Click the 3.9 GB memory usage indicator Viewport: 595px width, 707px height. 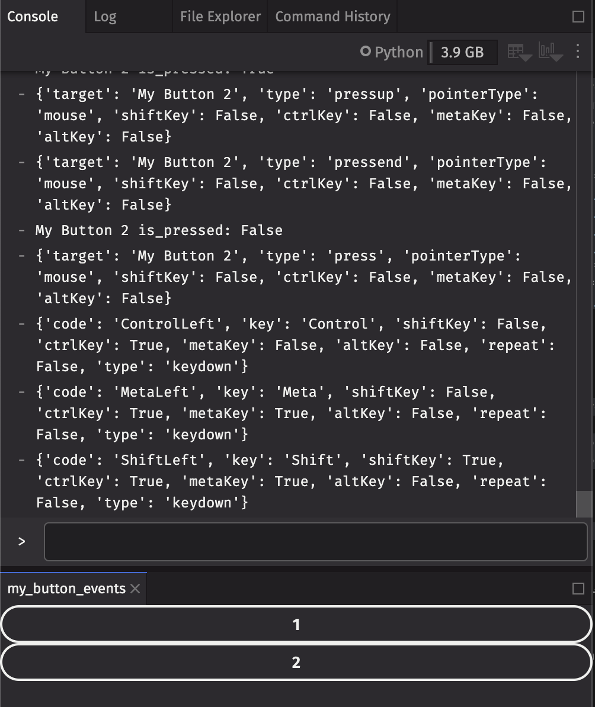pyautogui.click(x=462, y=52)
